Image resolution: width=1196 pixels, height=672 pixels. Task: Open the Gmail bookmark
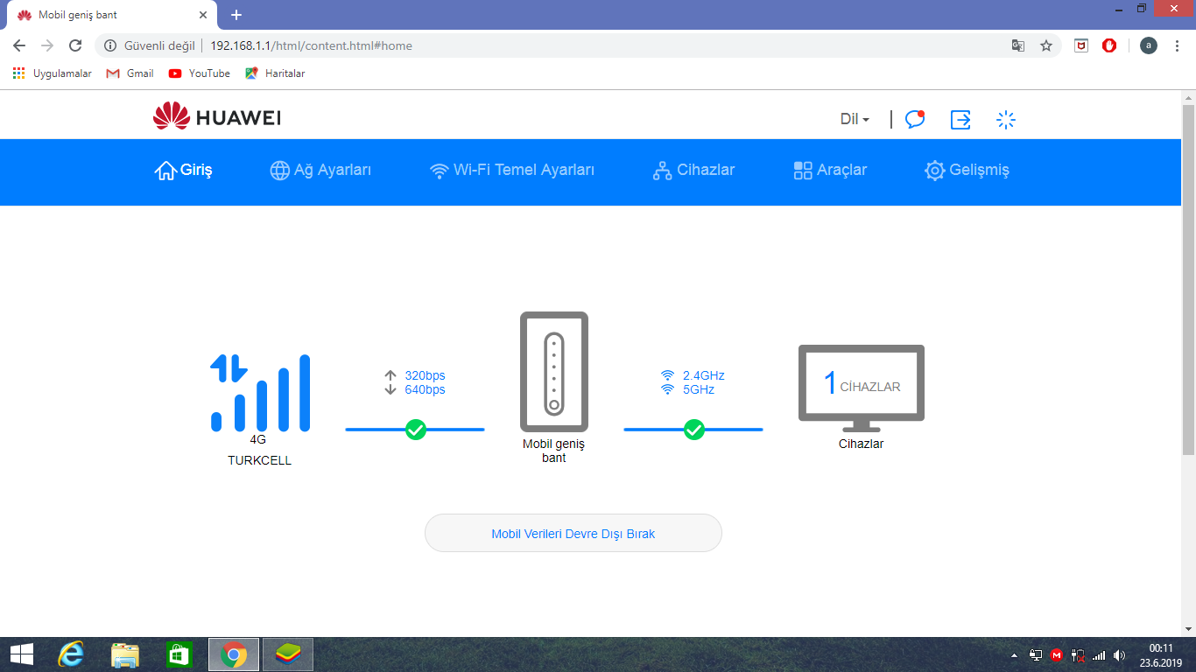130,73
